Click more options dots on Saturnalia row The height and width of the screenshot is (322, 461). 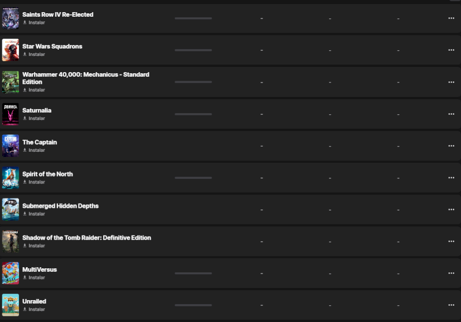(x=451, y=114)
